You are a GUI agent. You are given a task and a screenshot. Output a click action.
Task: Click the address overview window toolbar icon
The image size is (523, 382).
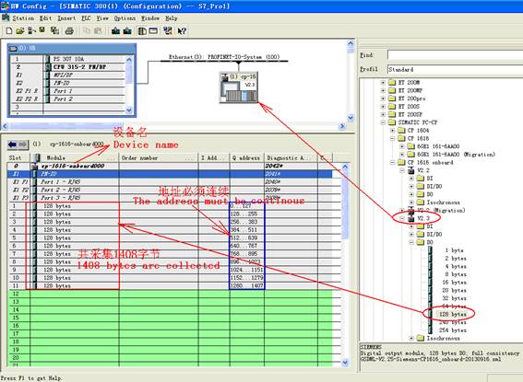coord(153,31)
